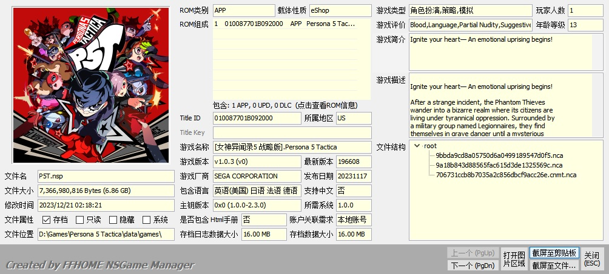This screenshot has width=609, height=274.
Task: Click the 文件大小 field 7,366,980,816 Bytes
Action: (106, 191)
